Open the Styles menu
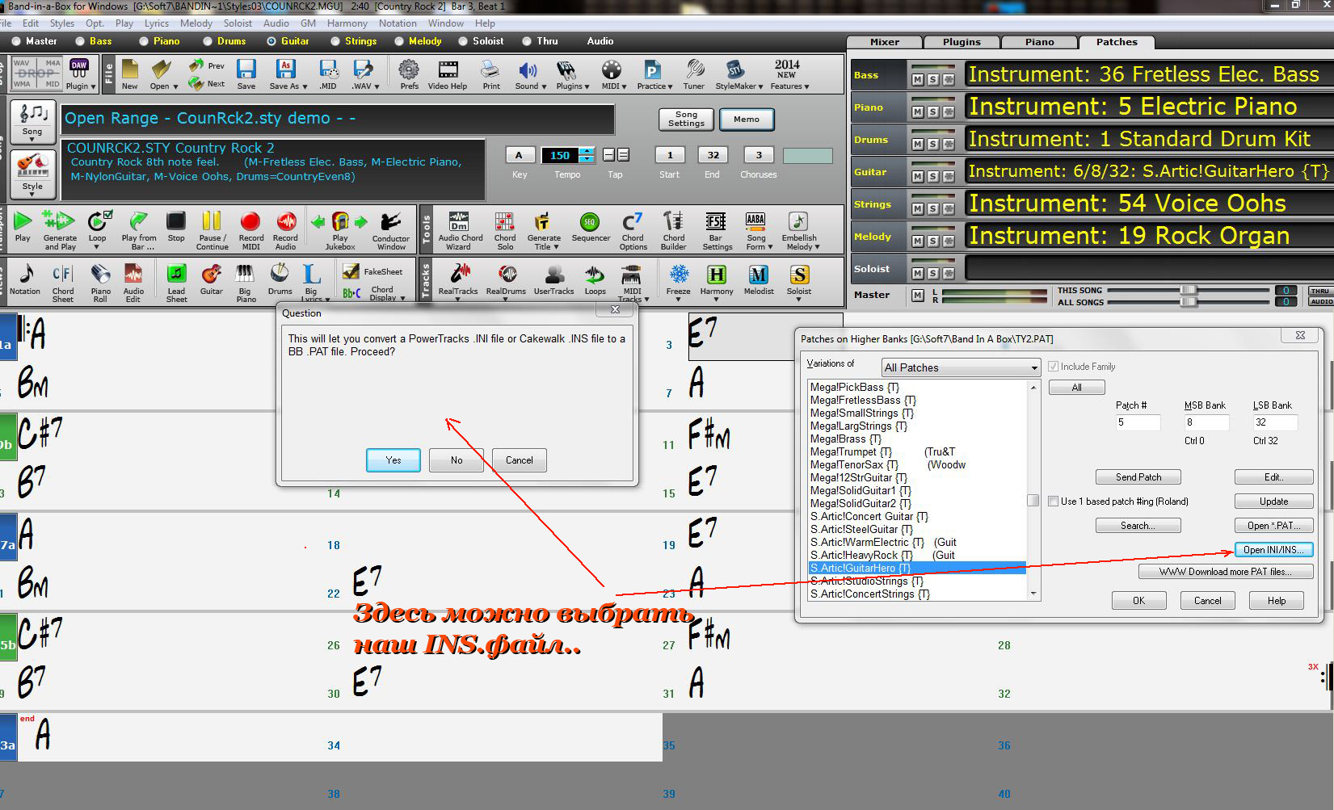Image resolution: width=1334 pixels, height=810 pixels. (62, 23)
